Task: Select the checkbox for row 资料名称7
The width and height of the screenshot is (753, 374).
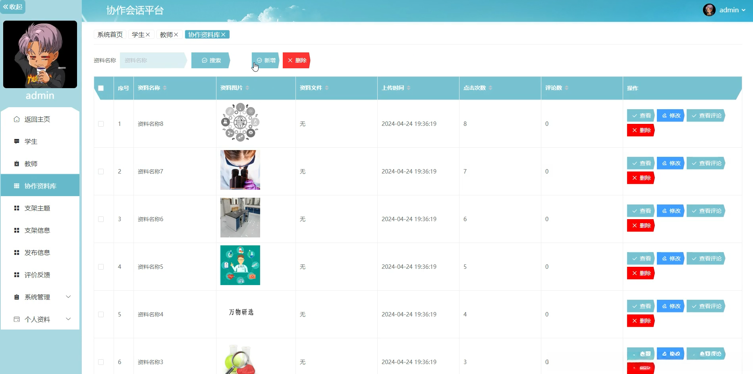Action: 101,172
